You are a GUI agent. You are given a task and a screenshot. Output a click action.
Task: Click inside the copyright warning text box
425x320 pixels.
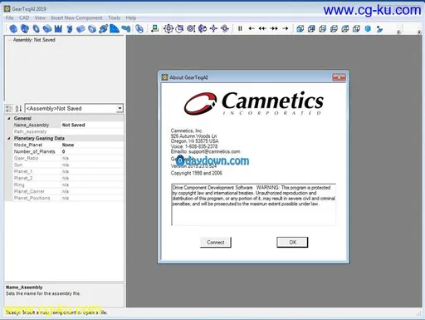click(254, 204)
